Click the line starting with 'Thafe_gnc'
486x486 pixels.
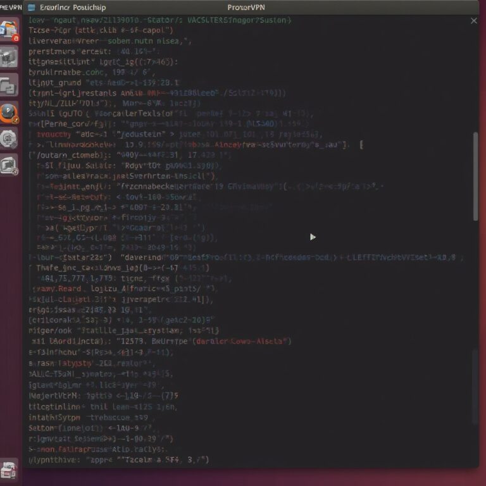123,268
